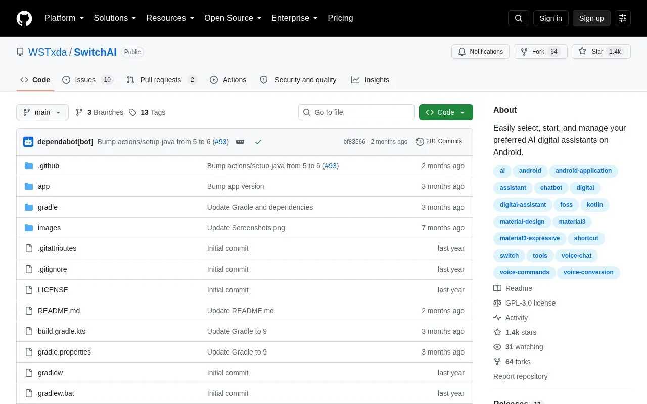Open the build.gradle.kts file
The height and width of the screenshot is (404, 647).
(x=62, y=331)
